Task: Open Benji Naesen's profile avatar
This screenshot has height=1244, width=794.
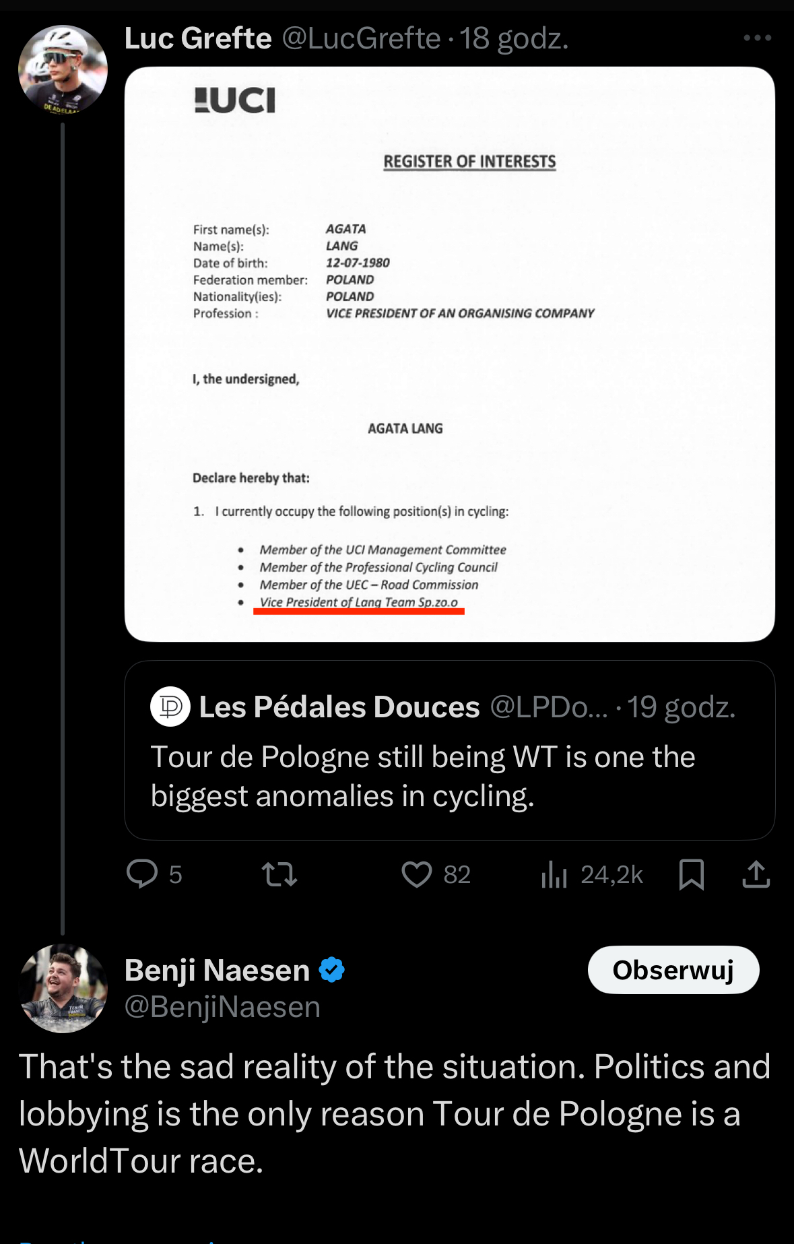Action: click(64, 988)
